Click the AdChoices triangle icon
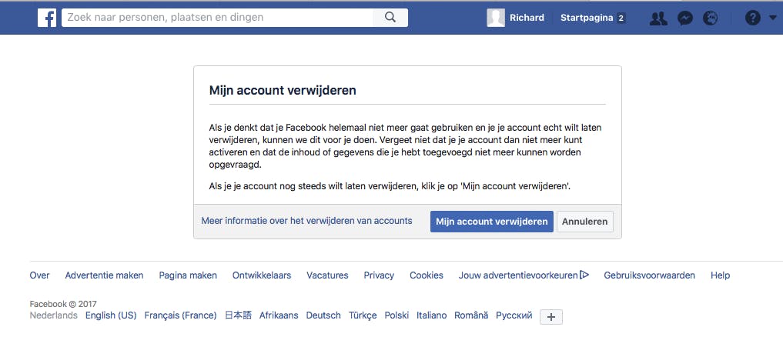The width and height of the screenshot is (783, 357). tap(584, 275)
